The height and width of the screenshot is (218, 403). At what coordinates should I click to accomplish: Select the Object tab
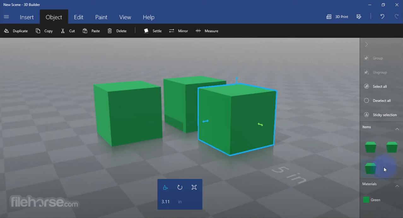(54, 17)
